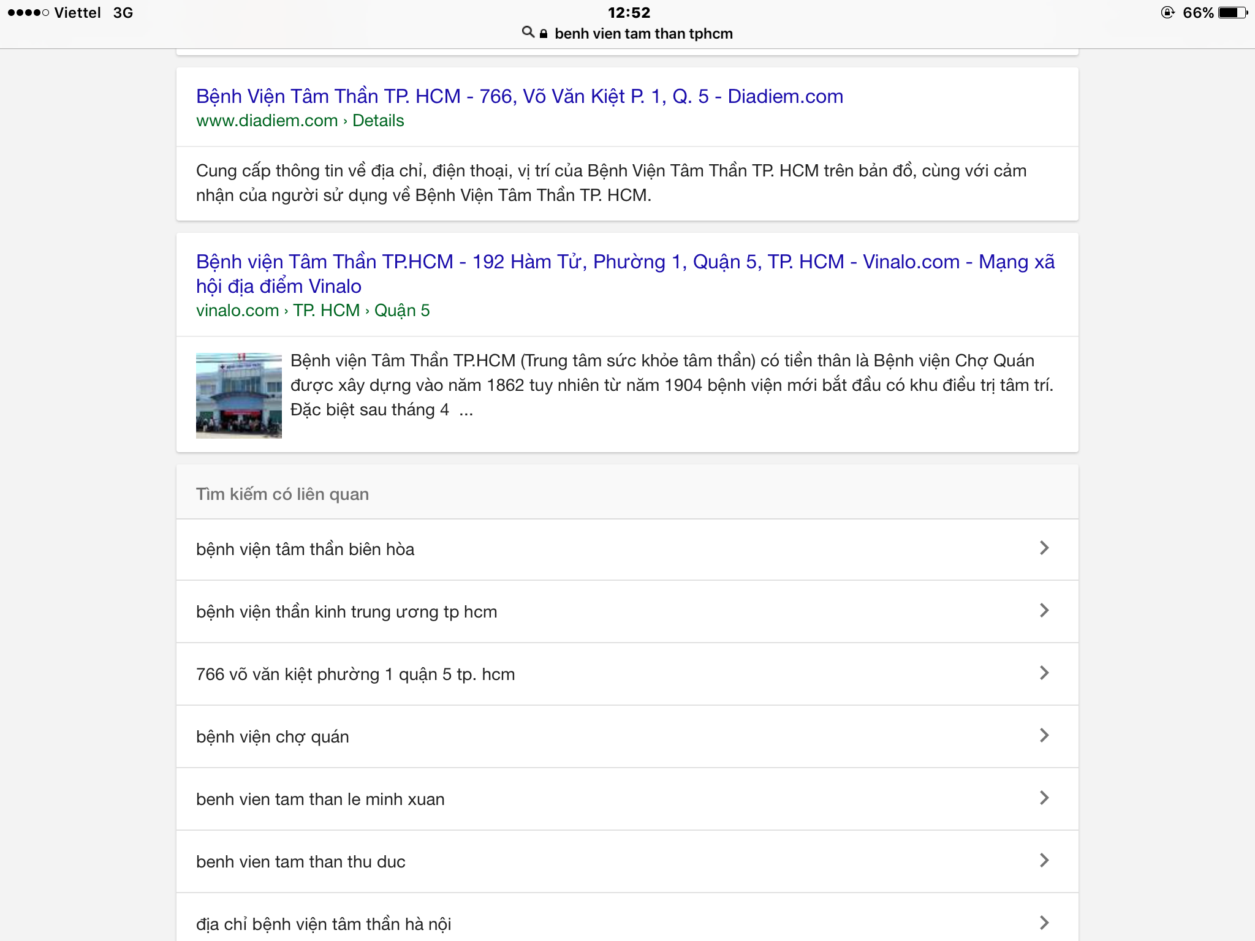
Task: Tap the signal strength dots indicator
Action: (x=28, y=13)
